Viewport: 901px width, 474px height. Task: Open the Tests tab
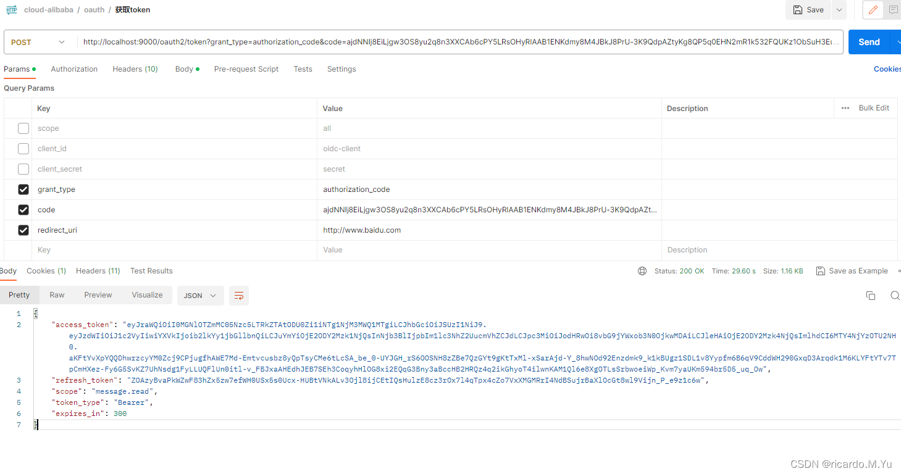click(x=303, y=69)
